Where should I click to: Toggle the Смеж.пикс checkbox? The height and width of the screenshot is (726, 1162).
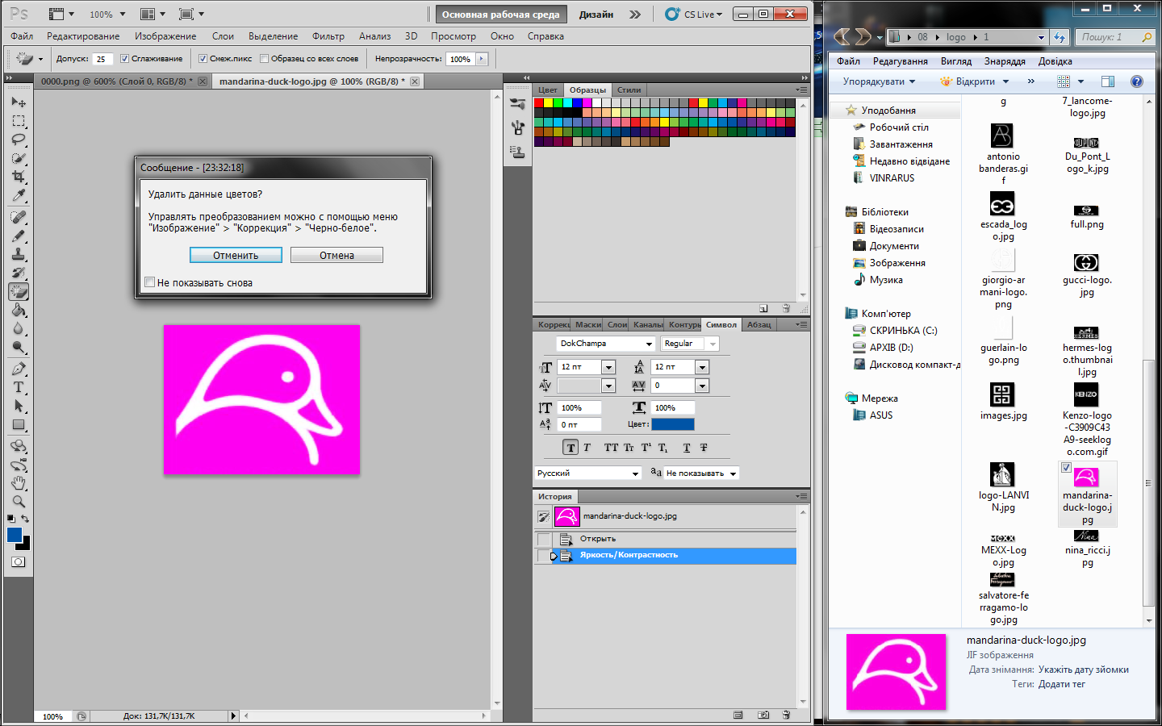tap(203, 58)
